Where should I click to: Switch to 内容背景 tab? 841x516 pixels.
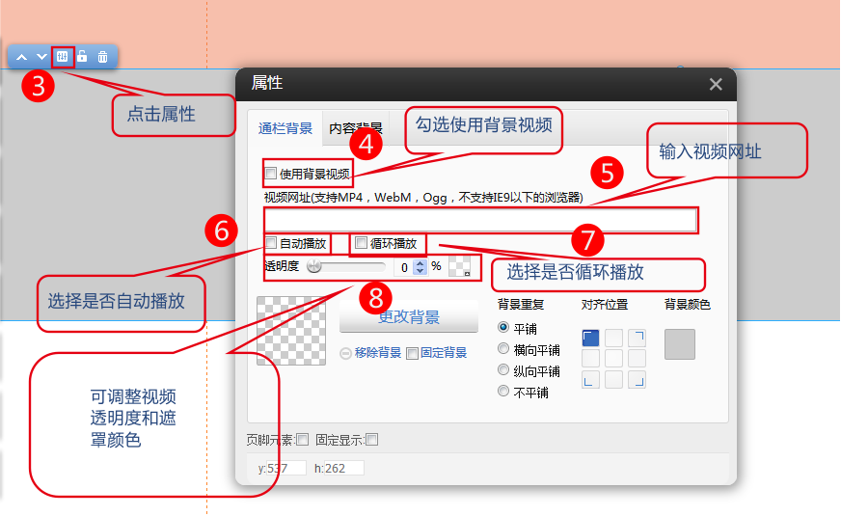click(355, 128)
